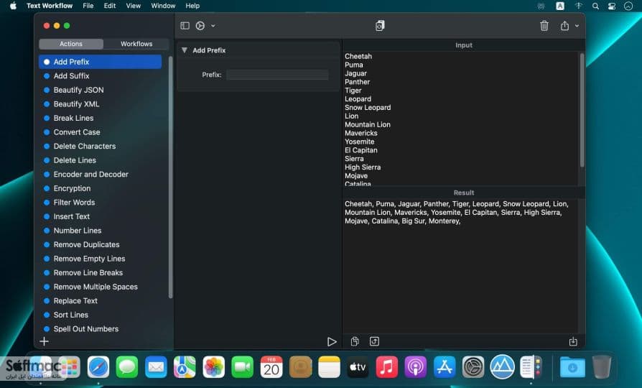Click the copy documents icon in toolbar center
This screenshot has width=642, height=388.
click(x=380, y=26)
